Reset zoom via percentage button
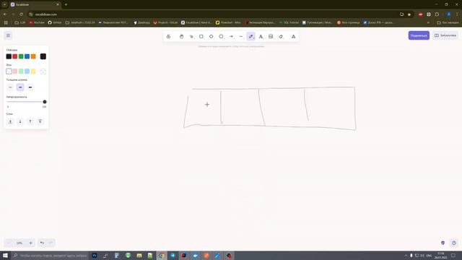The image size is (462, 260). [19, 243]
